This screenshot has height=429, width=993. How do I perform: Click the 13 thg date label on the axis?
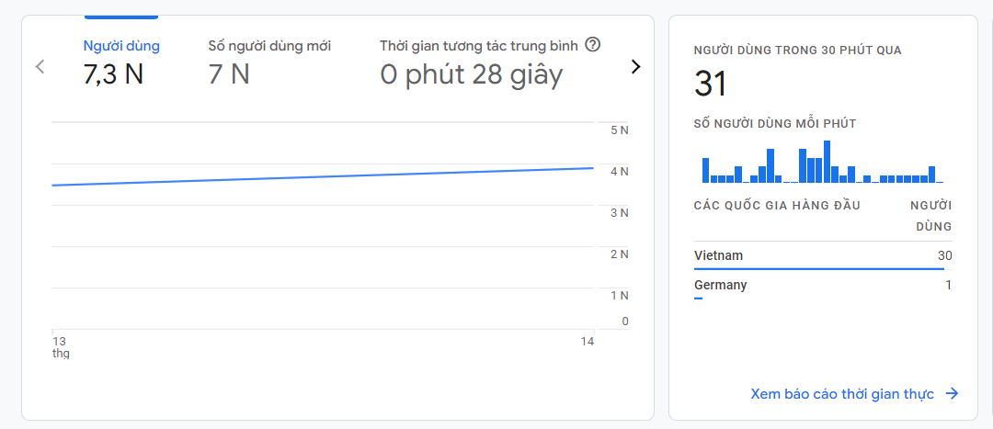pyautogui.click(x=60, y=346)
